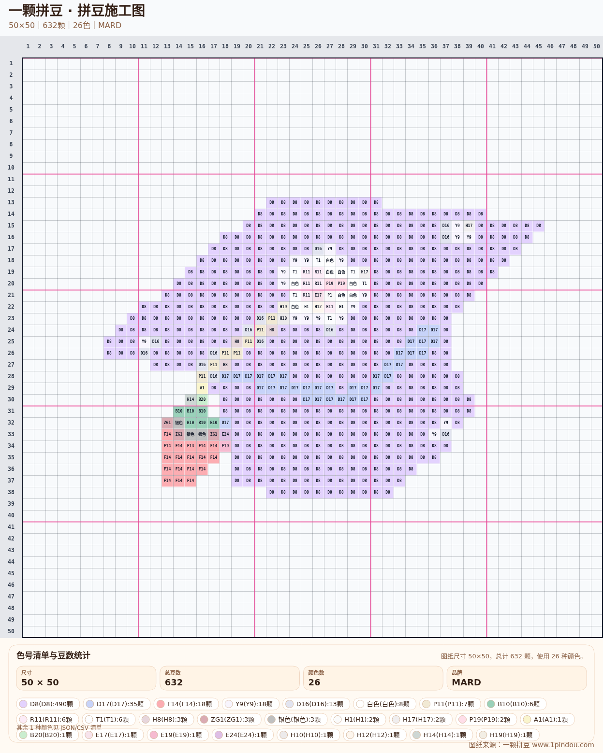Click the B20 light green legend chip

[48, 735]
